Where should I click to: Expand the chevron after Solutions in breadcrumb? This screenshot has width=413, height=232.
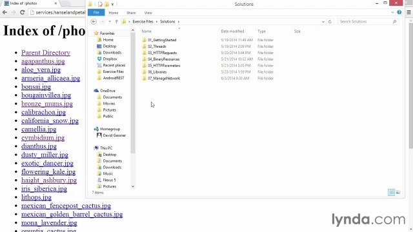coord(179,21)
